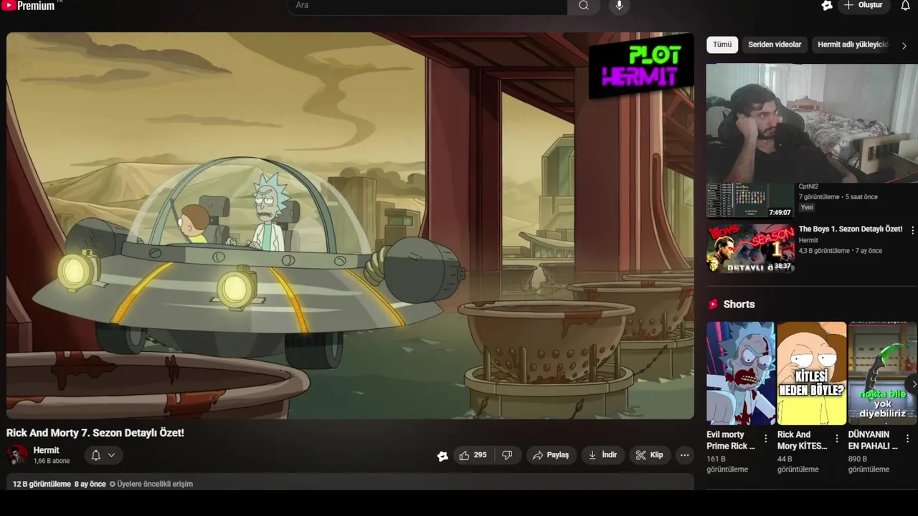This screenshot has height=516, width=918.
Task: Click the 1,66 B abone subscriber count
Action: [x=52, y=461]
